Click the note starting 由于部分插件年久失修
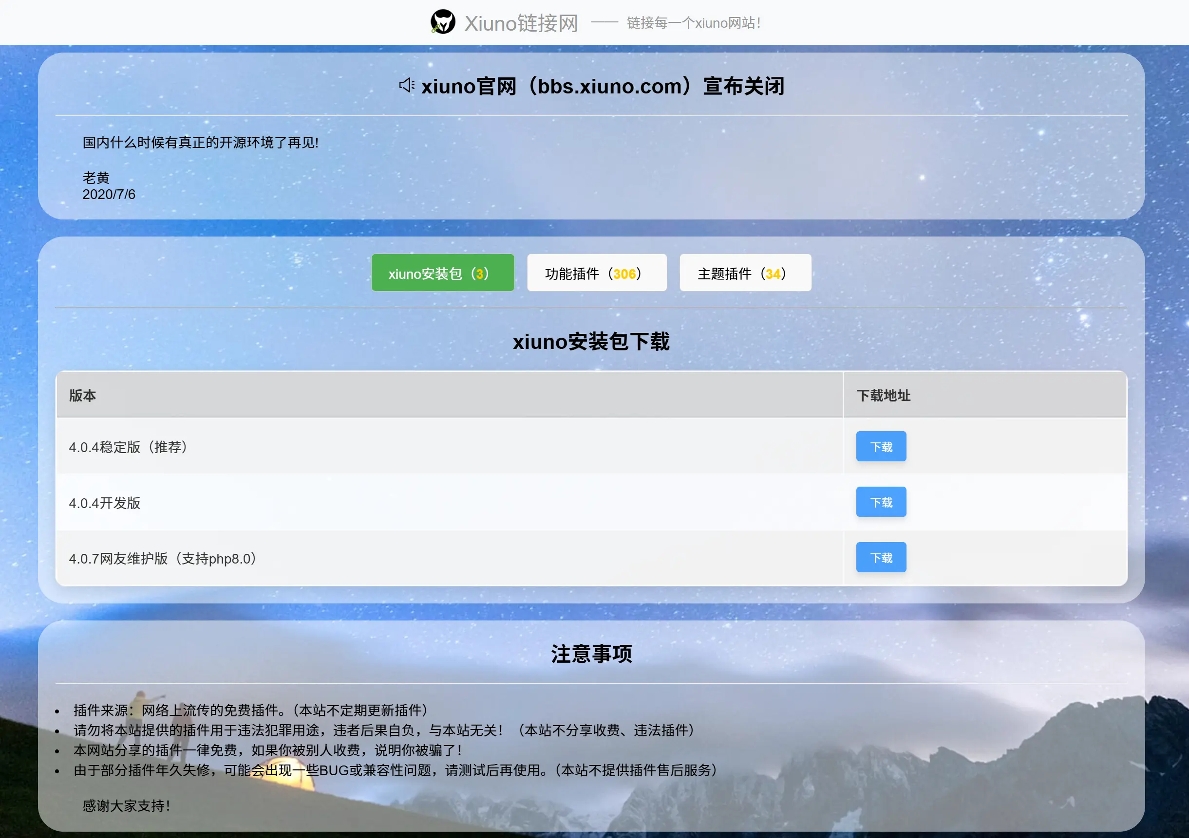This screenshot has width=1189, height=838. 397,770
